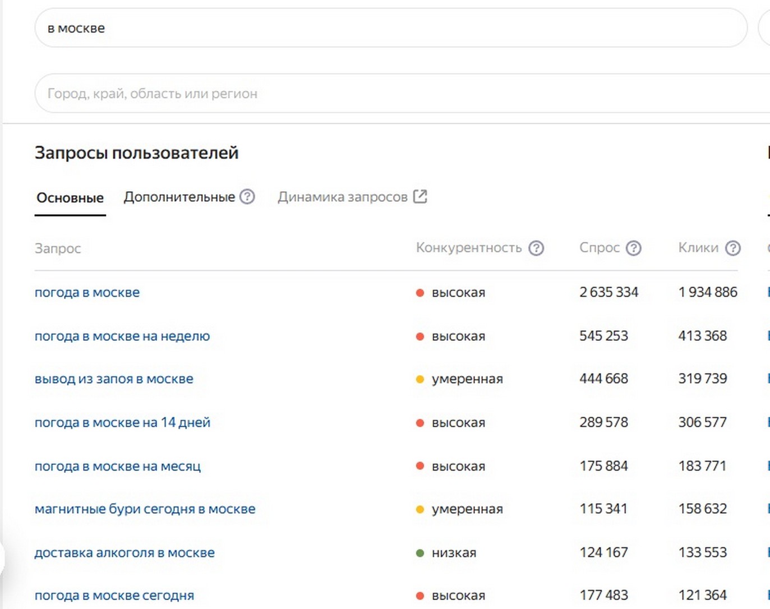This screenshot has height=609, width=770.
Task: Open the query погода в москве сегодня
Action: (x=114, y=595)
